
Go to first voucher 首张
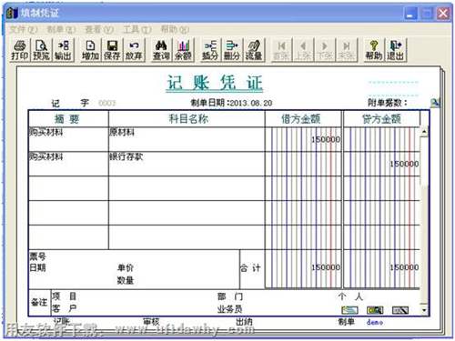[x=281, y=50]
